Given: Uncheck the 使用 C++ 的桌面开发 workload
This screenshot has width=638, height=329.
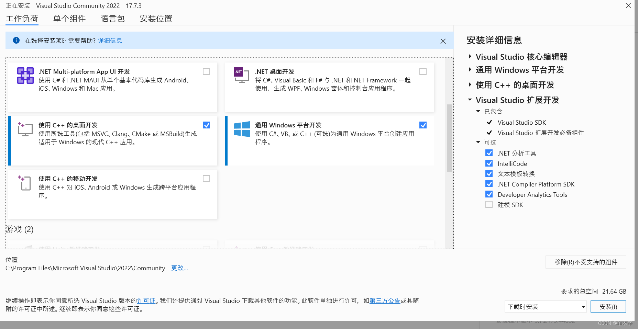Looking at the screenshot, I should 206,125.
